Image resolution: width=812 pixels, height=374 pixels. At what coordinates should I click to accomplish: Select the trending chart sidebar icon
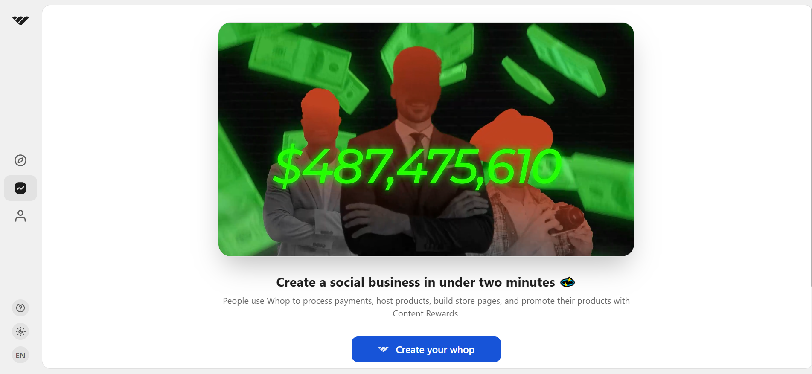point(20,188)
